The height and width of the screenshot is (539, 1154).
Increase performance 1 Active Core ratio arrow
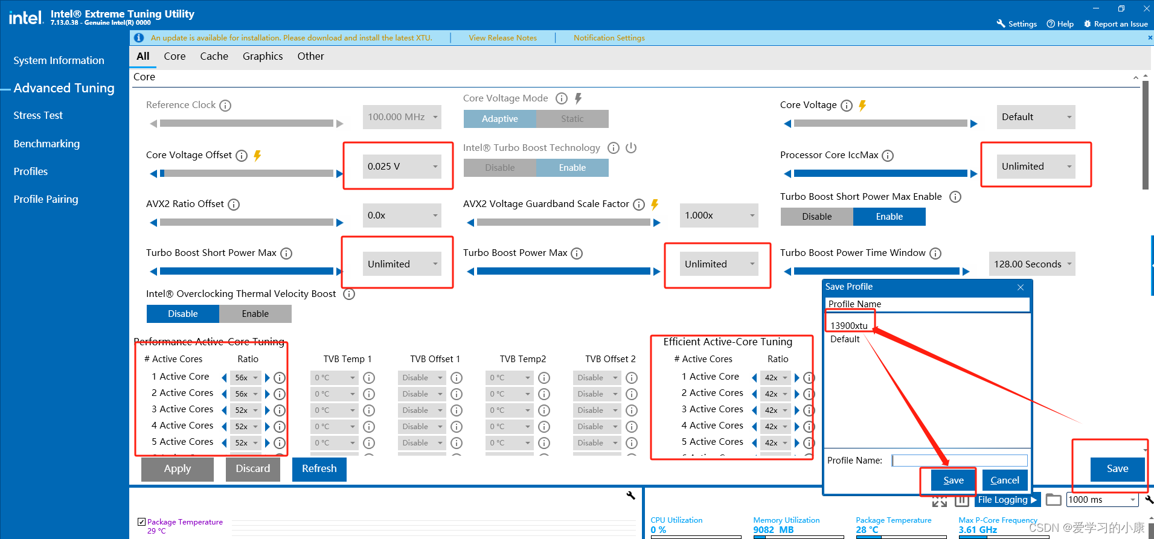267,378
